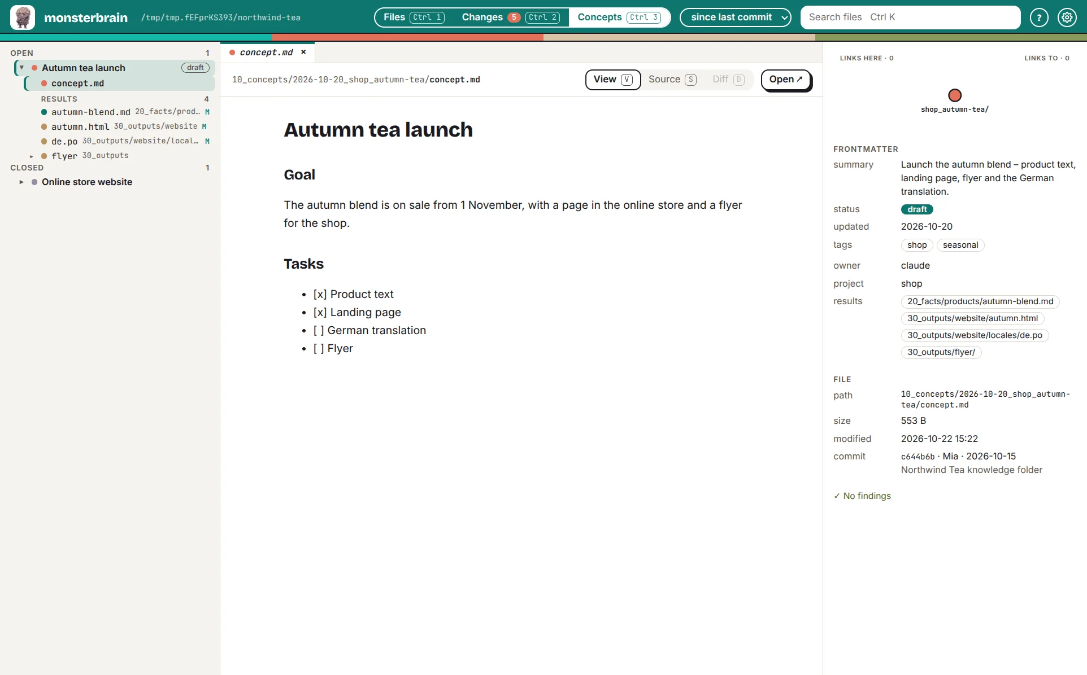This screenshot has height=675, width=1087.
Task: Open the since last commit dropdown
Action: click(x=735, y=17)
